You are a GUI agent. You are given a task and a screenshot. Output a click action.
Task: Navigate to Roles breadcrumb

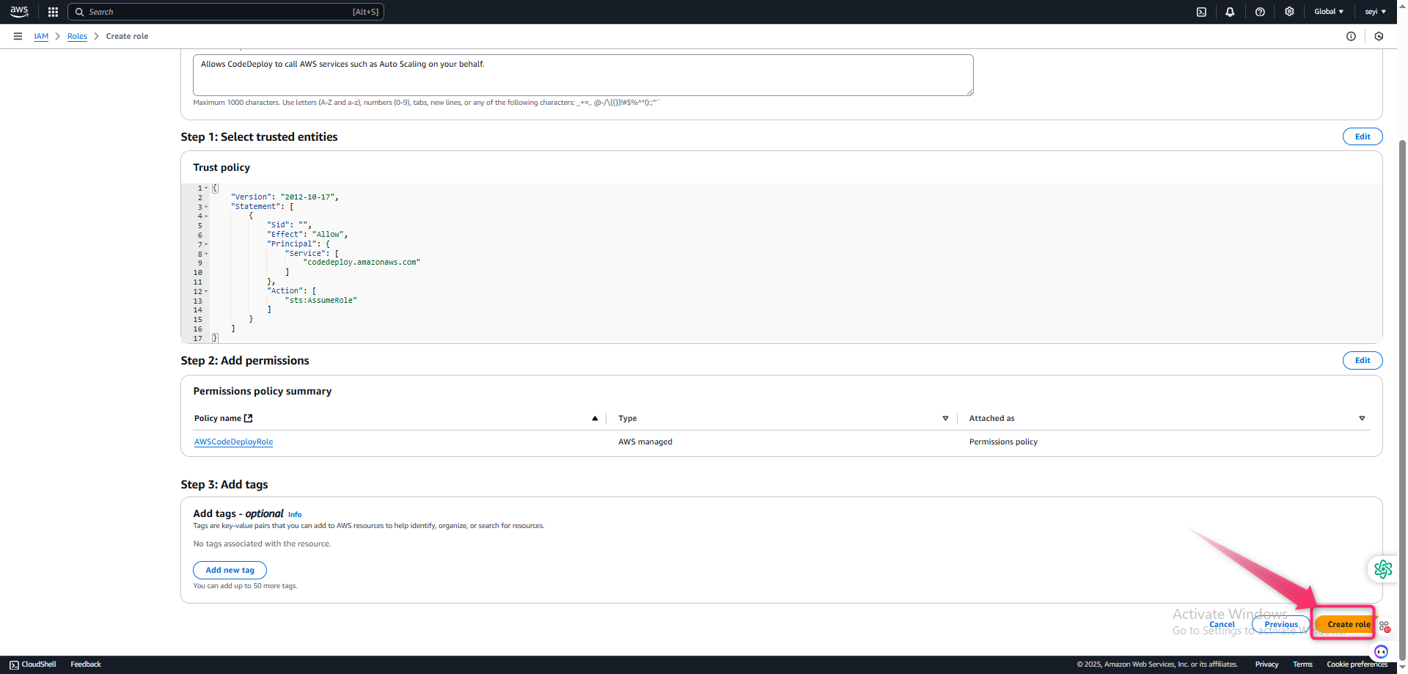point(77,36)
